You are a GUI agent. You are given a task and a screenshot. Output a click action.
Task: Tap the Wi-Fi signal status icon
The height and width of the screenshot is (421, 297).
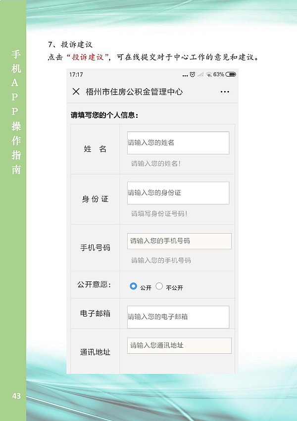[209, 75]
